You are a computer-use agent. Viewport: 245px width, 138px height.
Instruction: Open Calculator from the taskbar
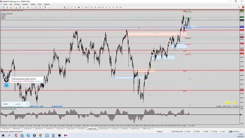click(53, 135)
